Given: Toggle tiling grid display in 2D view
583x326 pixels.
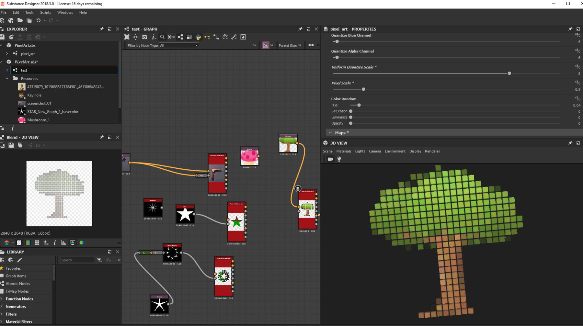Looking at the screenshot, I should click(37, 242).
